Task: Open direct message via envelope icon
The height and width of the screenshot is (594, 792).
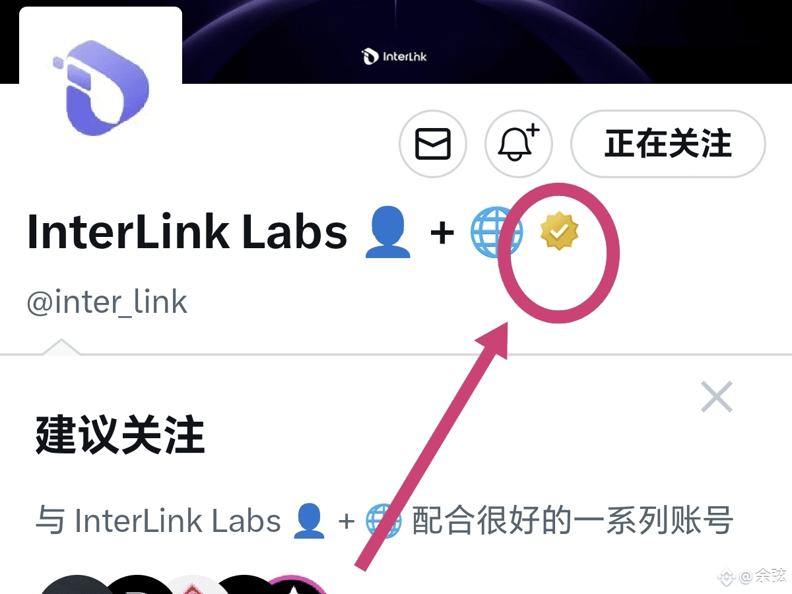Action: point(433,144)
